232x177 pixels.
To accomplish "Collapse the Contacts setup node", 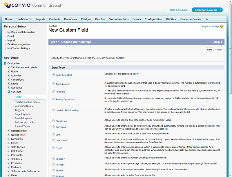I will 9,92.
